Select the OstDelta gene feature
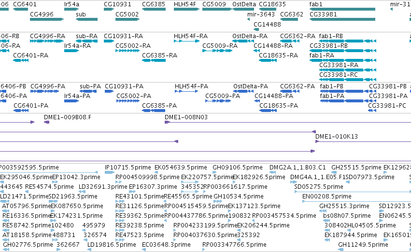Image resolution: width=411 pixels, height=252 pixels. tap(243, 9)
